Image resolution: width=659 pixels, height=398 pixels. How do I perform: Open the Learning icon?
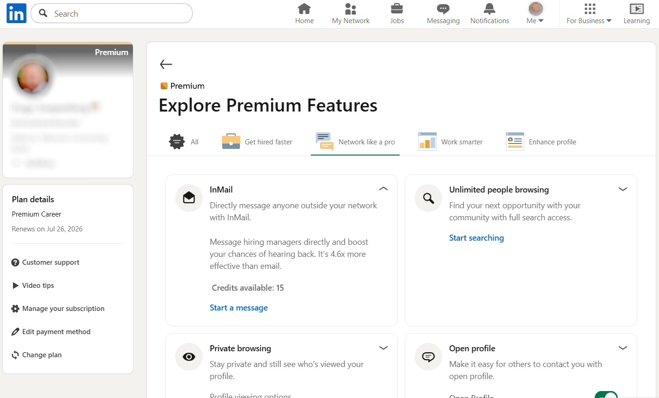(636, 9)
